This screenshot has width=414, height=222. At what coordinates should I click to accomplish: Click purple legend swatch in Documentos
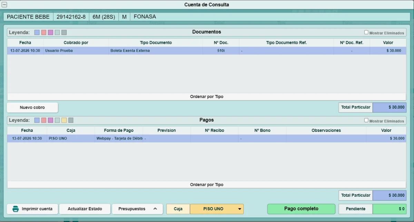point(50,32)
